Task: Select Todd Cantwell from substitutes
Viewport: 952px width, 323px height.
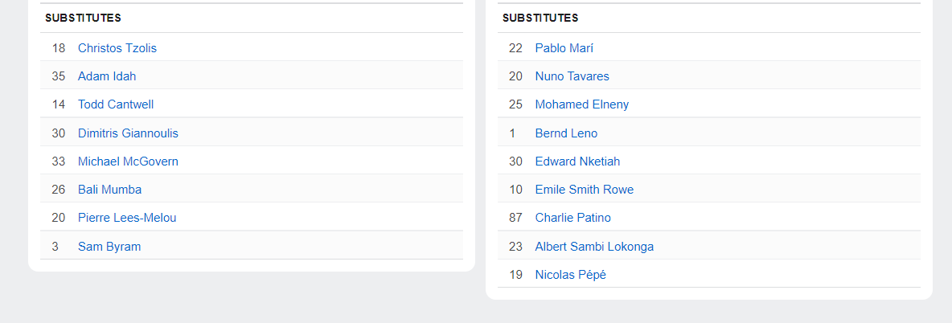Action: 116,104
